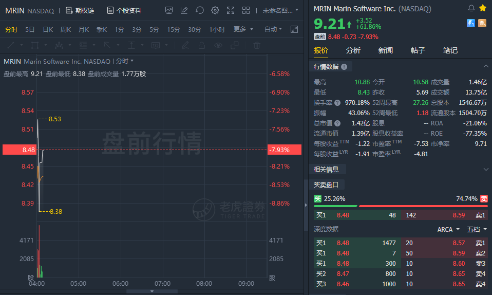Select the 周K period
Screen dimensions: 492x295
(66, 29)
